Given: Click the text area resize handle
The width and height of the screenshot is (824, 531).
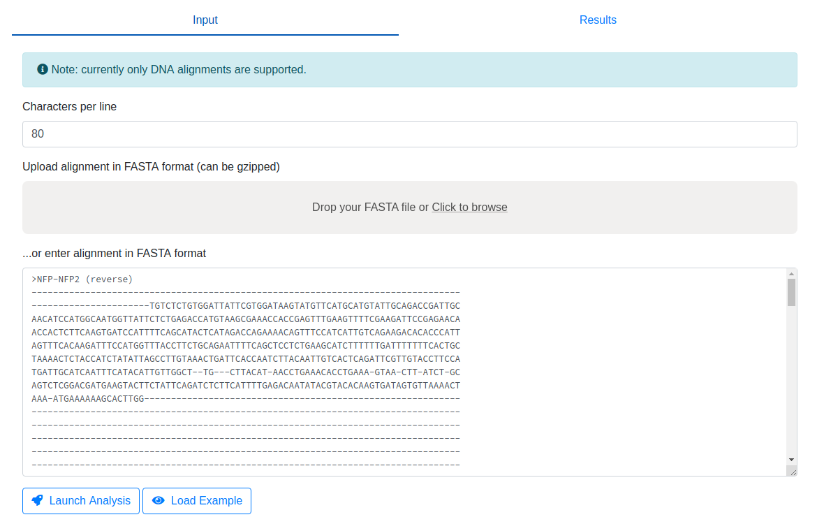Looking at the screenshot, I should (792, 472).
